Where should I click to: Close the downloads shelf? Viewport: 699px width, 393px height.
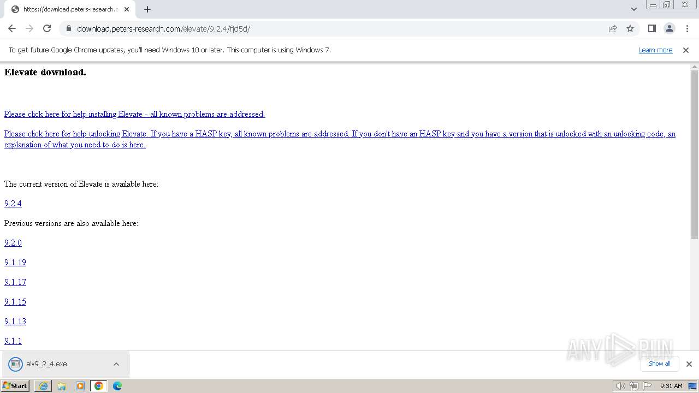point(689,364)
